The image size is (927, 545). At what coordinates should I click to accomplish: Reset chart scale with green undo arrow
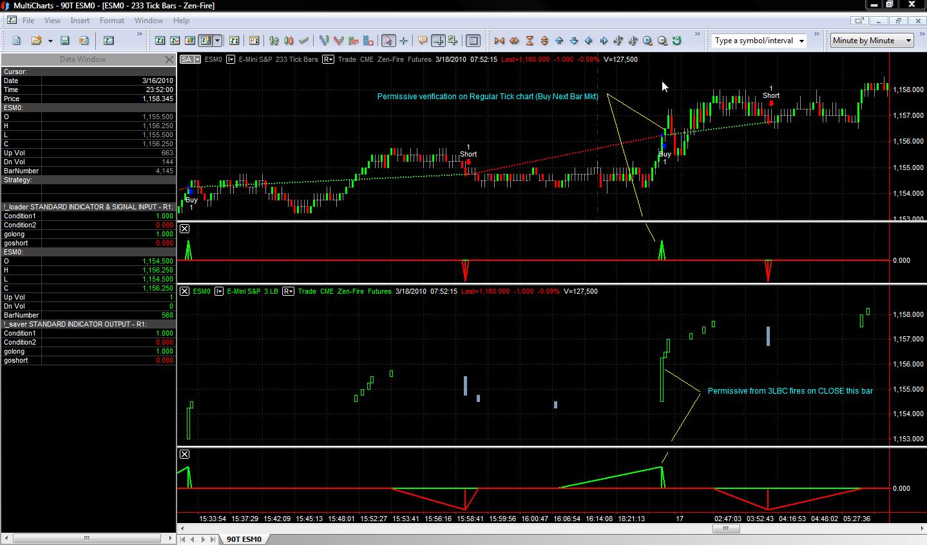pos(677,41)
